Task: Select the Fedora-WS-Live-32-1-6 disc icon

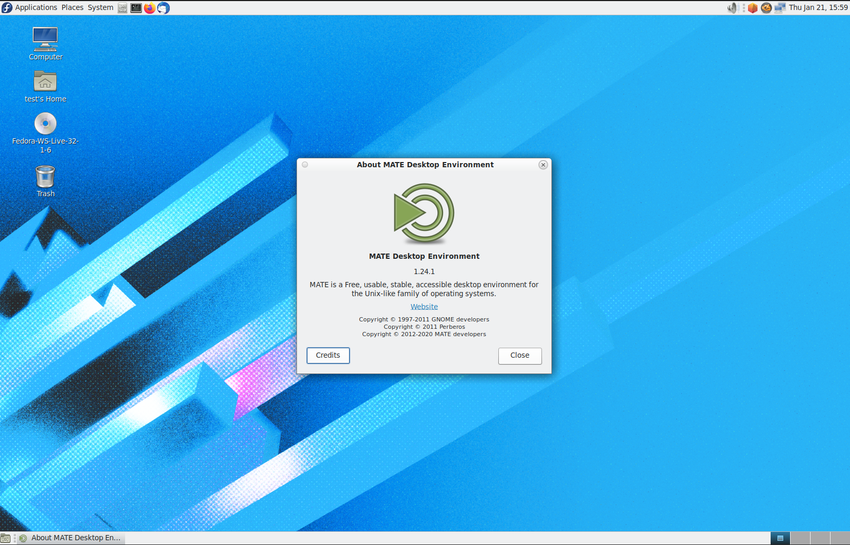Action: tap(45, 133)
